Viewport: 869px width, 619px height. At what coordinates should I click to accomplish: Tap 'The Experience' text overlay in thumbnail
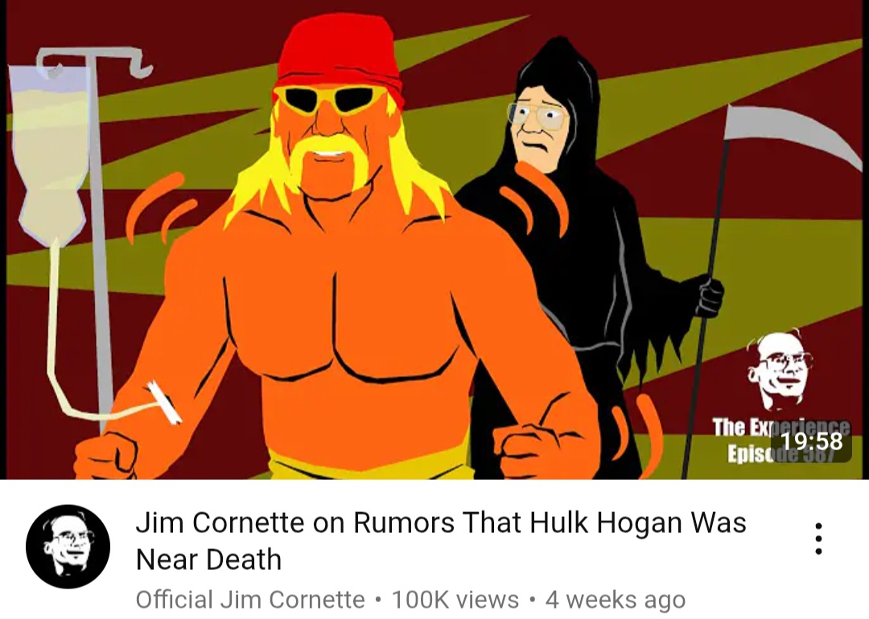pos(781,428)
